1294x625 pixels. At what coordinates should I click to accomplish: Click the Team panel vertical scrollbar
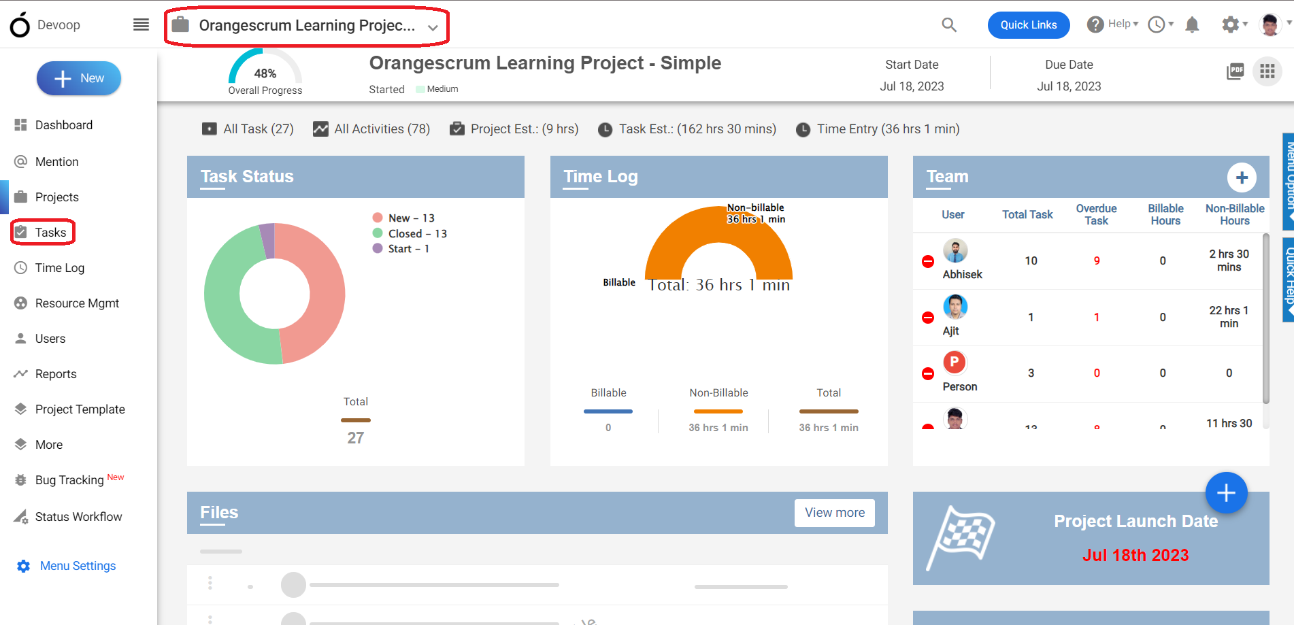click(x=1265, y=320)
